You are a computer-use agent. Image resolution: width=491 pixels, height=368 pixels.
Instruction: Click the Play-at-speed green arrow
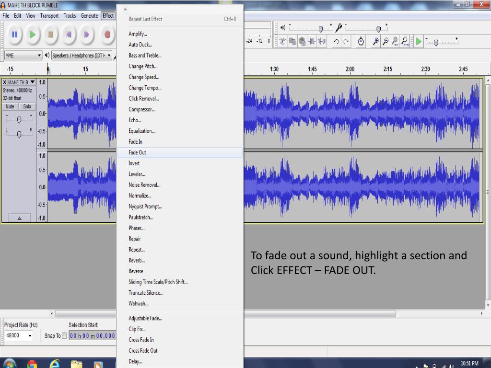(x=419, y=41)
